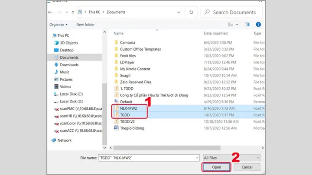Go back with the back arrow
312x175 pixels.
[x=50, y=12]
